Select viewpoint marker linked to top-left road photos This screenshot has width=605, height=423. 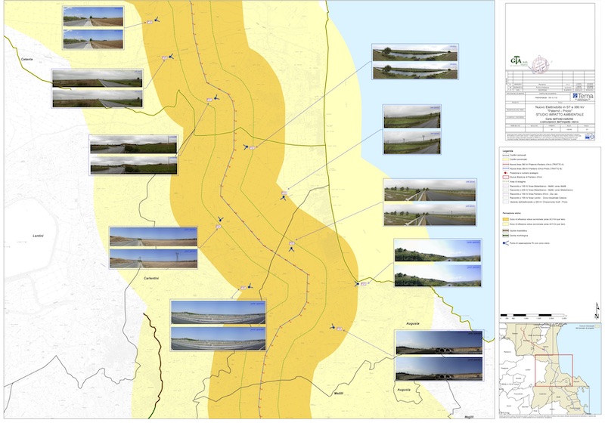(157, 21)
